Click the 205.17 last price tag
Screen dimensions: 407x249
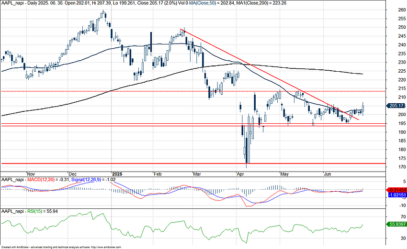396,106
